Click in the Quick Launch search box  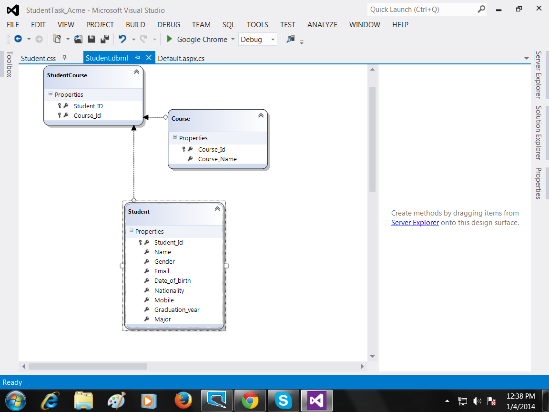pyautogui.click(x=419, y=10)
